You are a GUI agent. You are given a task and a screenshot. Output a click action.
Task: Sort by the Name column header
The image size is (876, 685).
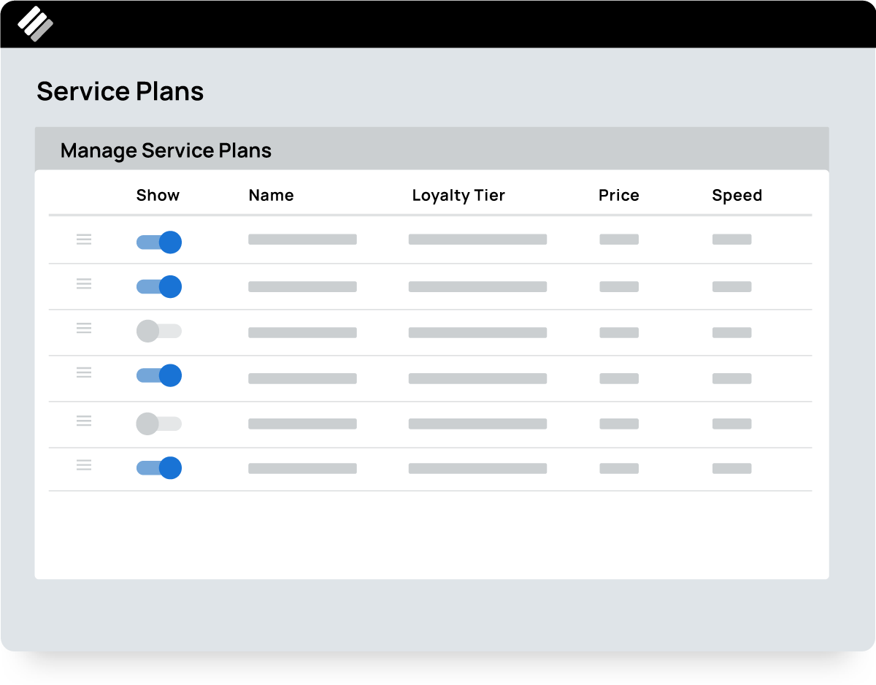click(x=271, y=195)
